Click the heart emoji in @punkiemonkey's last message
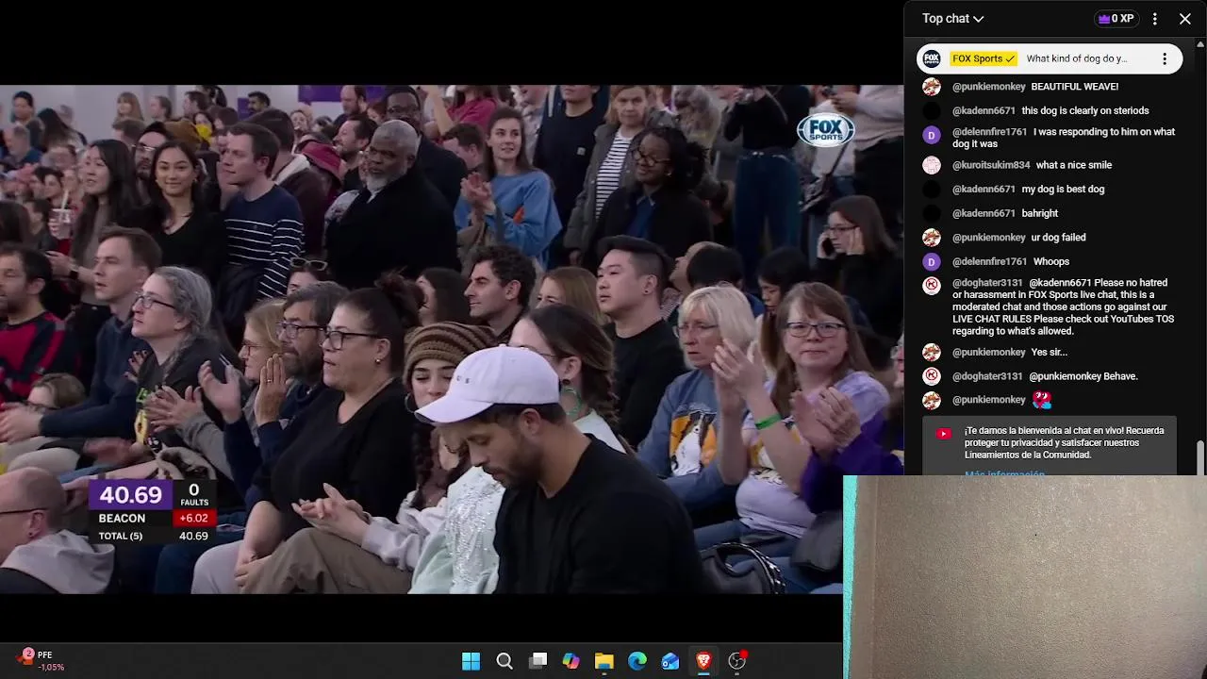The height and width of the screenshot is (679, 1207). [1042, 400]
